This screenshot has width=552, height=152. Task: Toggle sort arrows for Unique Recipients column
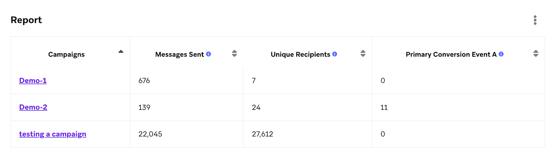[x=363, y=53]
